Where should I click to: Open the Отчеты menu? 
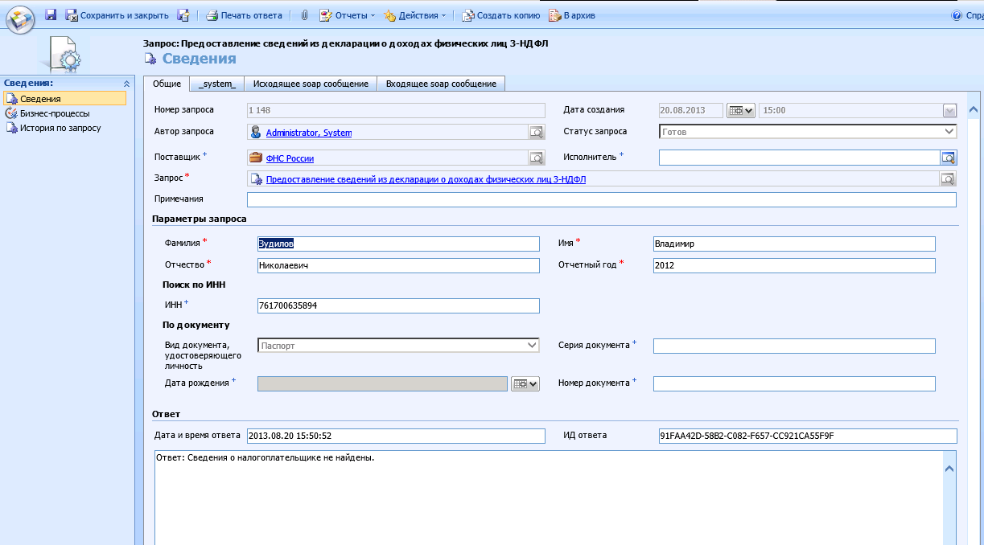pyautogui.click(x=348, y=15)
